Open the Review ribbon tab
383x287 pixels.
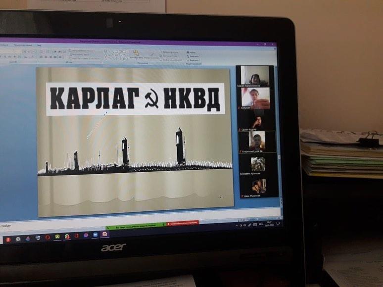point(22,45)
